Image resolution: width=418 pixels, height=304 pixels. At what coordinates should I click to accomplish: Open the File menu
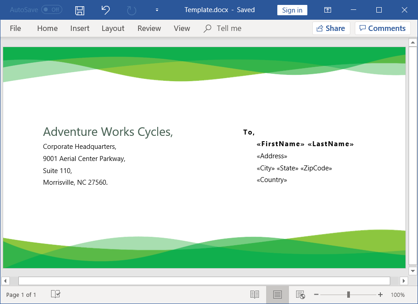click(15, 28)
